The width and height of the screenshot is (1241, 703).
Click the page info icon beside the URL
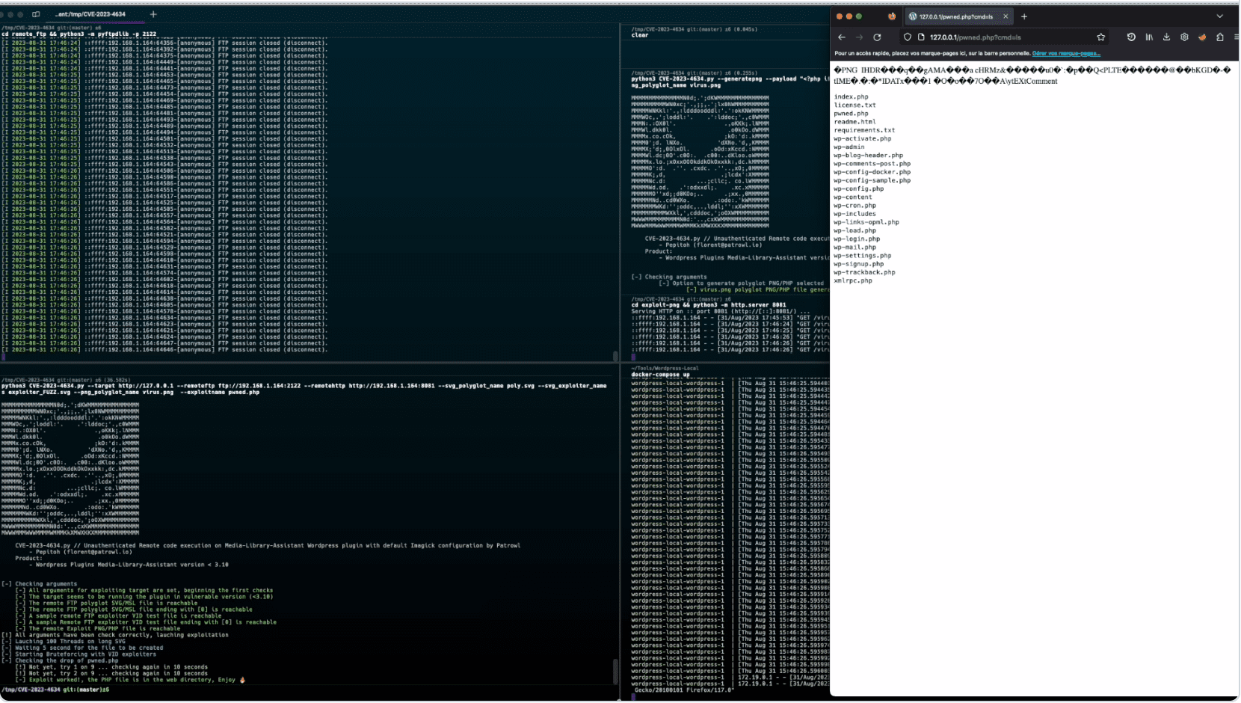(x=921, y=37)
